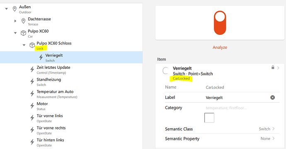Click the Tür vorne rechts bolt icon
The width and height of the screenshot is (286, 149).
point(32,130)
